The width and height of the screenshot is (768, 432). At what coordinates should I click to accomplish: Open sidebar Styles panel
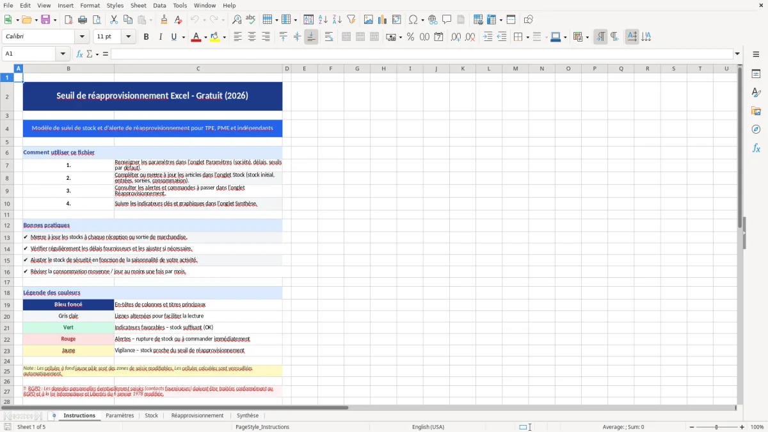pos(756,93)
